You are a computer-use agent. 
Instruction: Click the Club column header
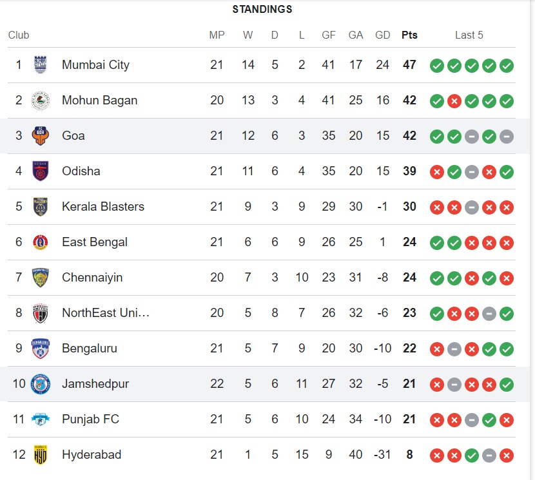click(x=19, y=35)
